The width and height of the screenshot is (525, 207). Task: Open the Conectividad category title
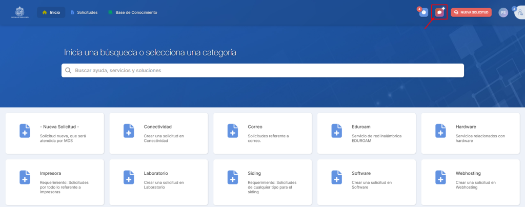(157, 127)
